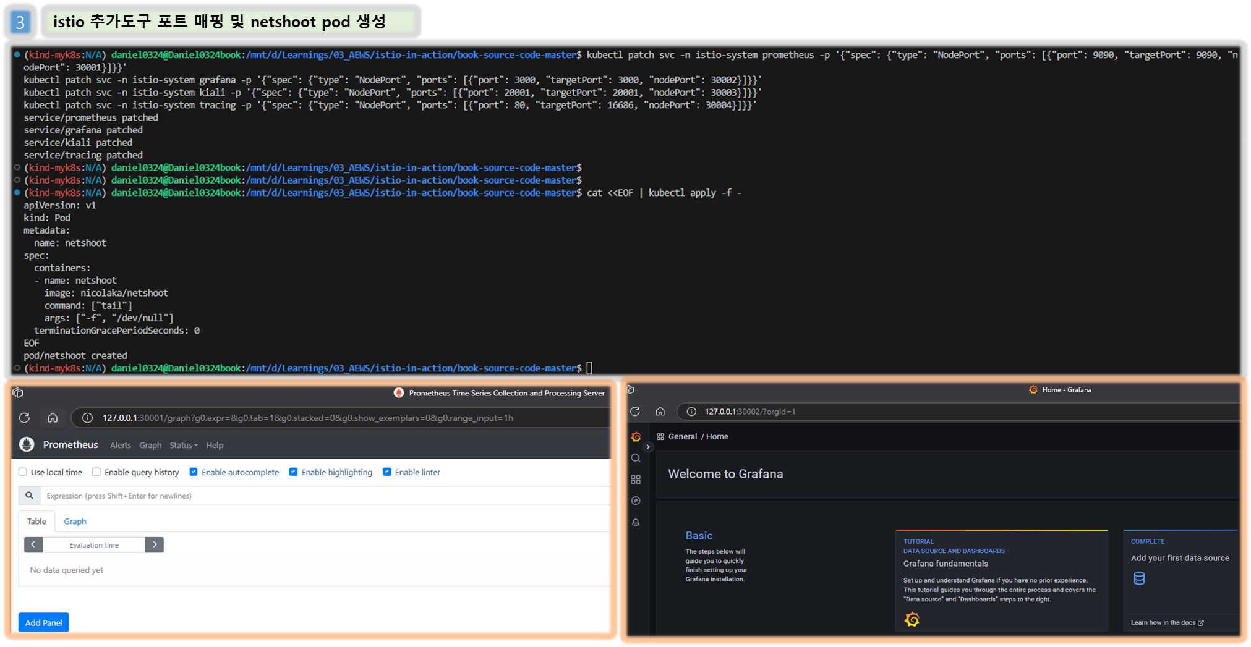Click the Evaluation time input field
The width and height of the screenshot is (1251, 647).
94,544
